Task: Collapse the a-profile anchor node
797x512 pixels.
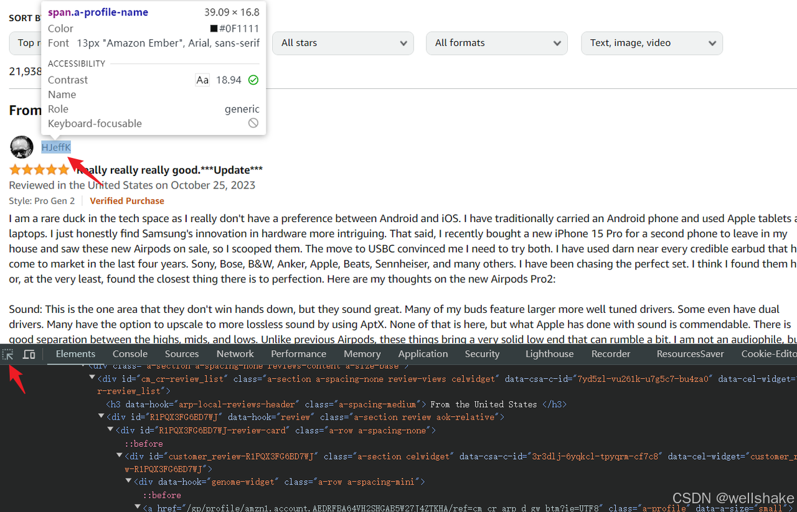Action: pyautogui.click(x=138, y=508)
